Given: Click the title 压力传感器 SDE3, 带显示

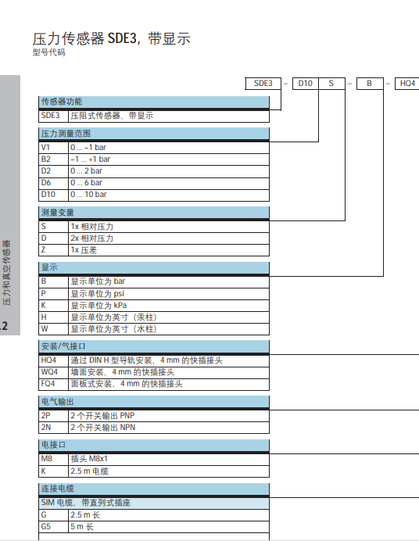Looking at the screenshot, I should tap(111, 38).
